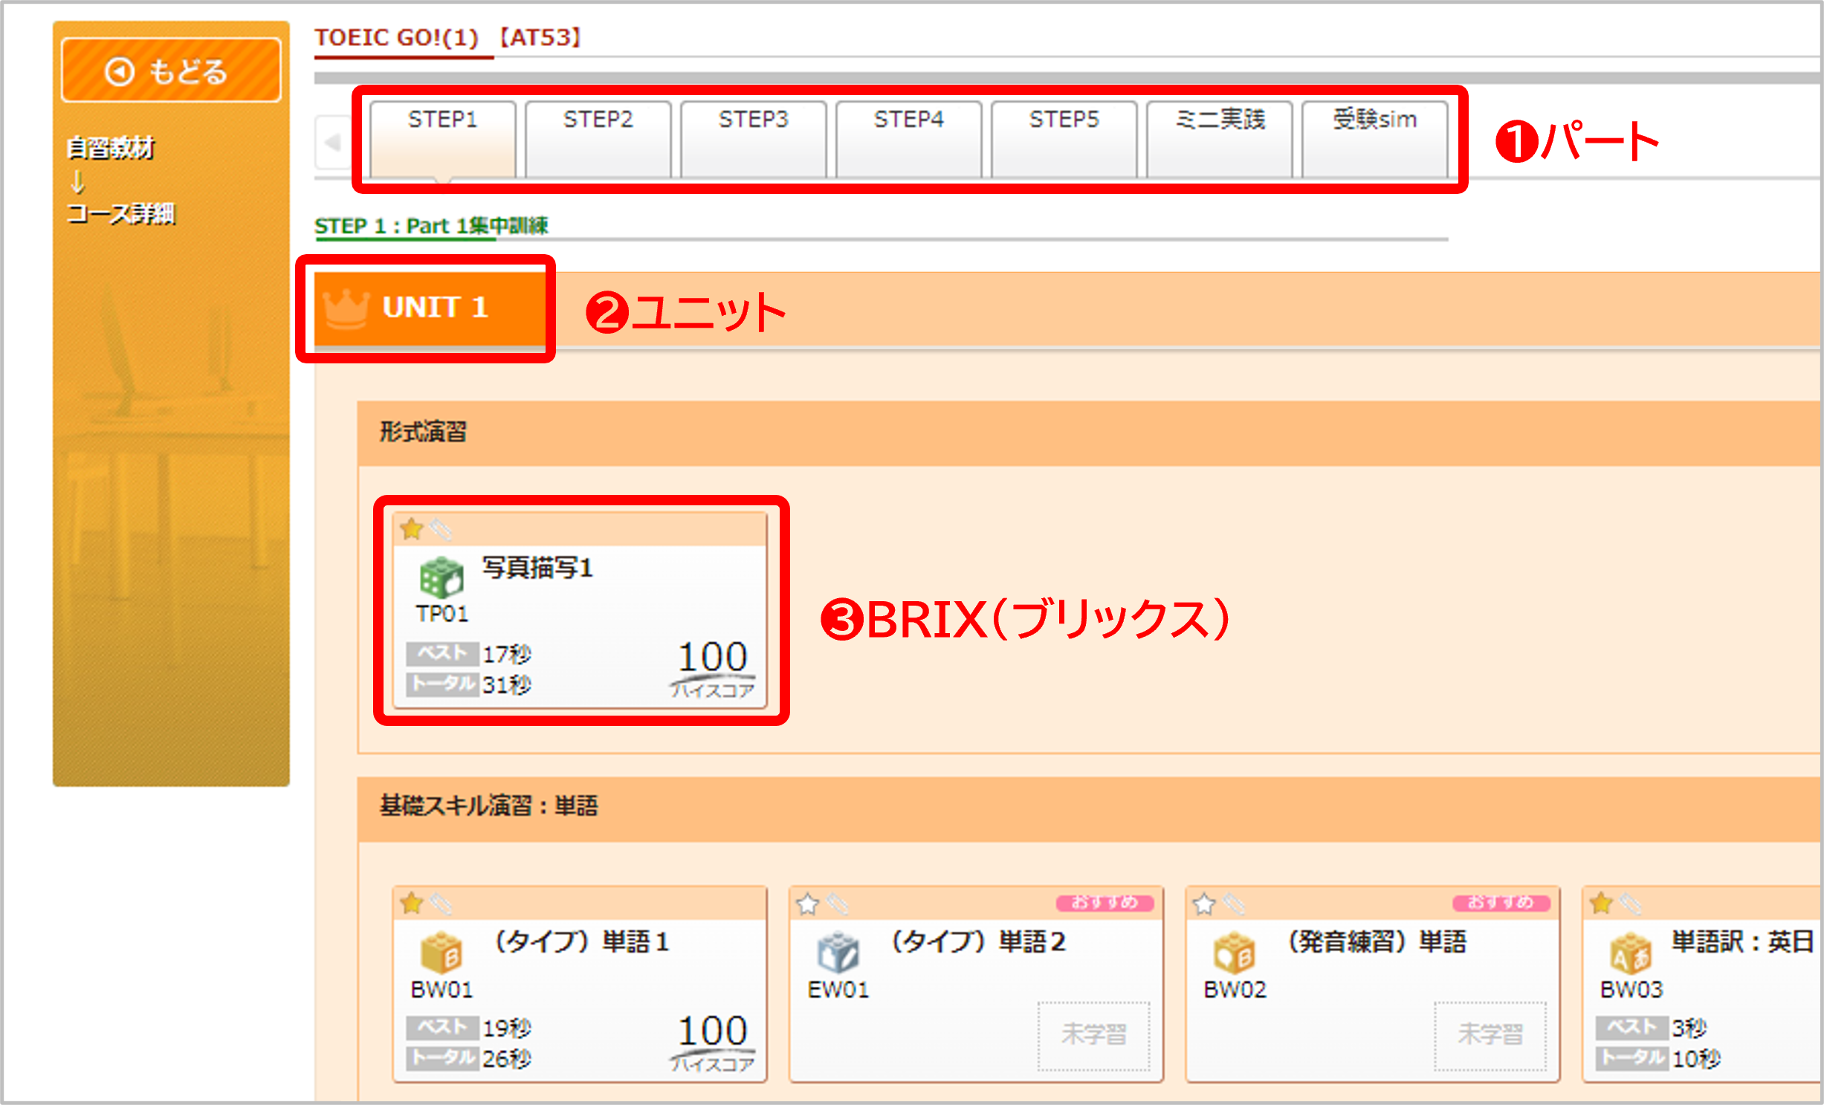Click the clip icon on 写真描写1 card
The width and height of the screenshot is (1824, 1105).
click(442, 529)
